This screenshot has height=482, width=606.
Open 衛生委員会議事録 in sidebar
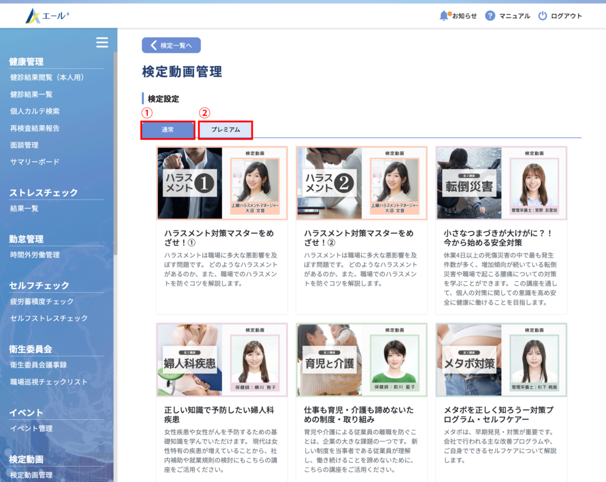[38, 365]
